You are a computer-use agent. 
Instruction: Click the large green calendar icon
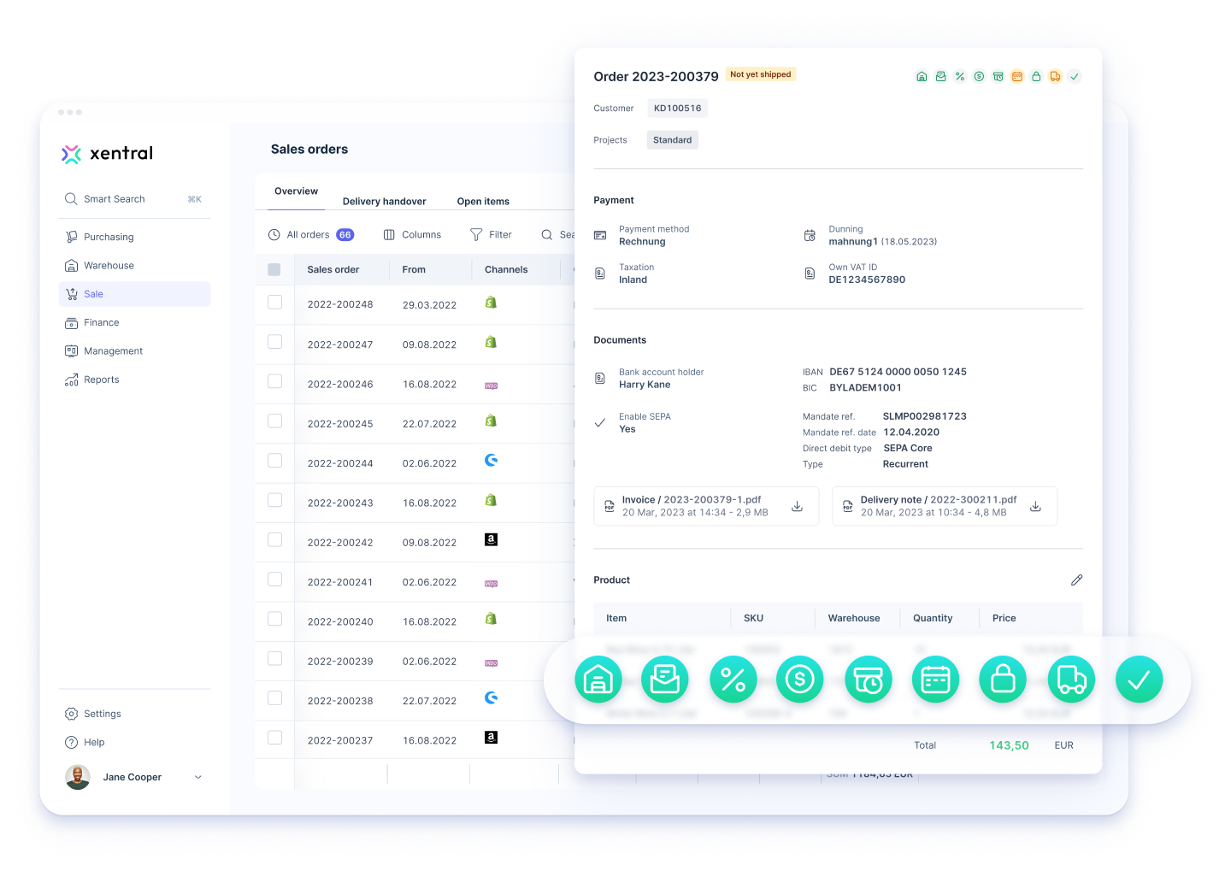point(936,680)
